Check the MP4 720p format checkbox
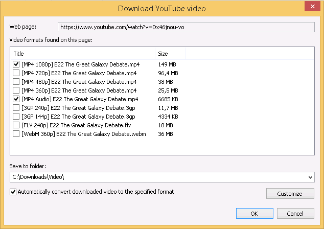Viewport: 324px width, 229px height. click(x=16, y=74)
